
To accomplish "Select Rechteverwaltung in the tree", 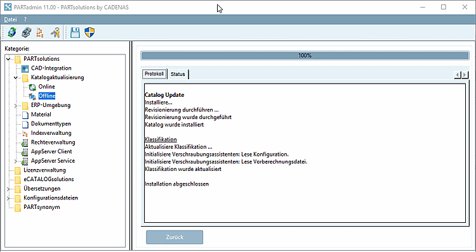I will coord(53,142).
